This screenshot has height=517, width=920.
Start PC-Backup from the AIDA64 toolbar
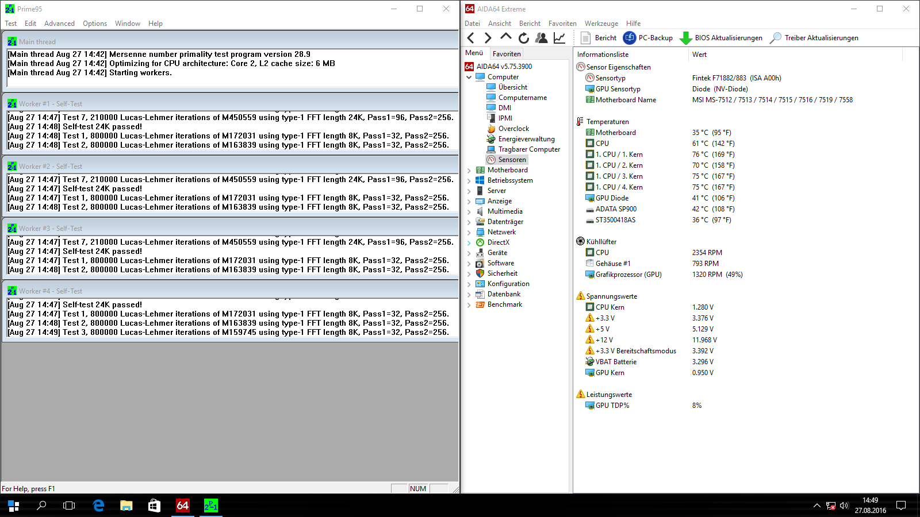[648, 38]
